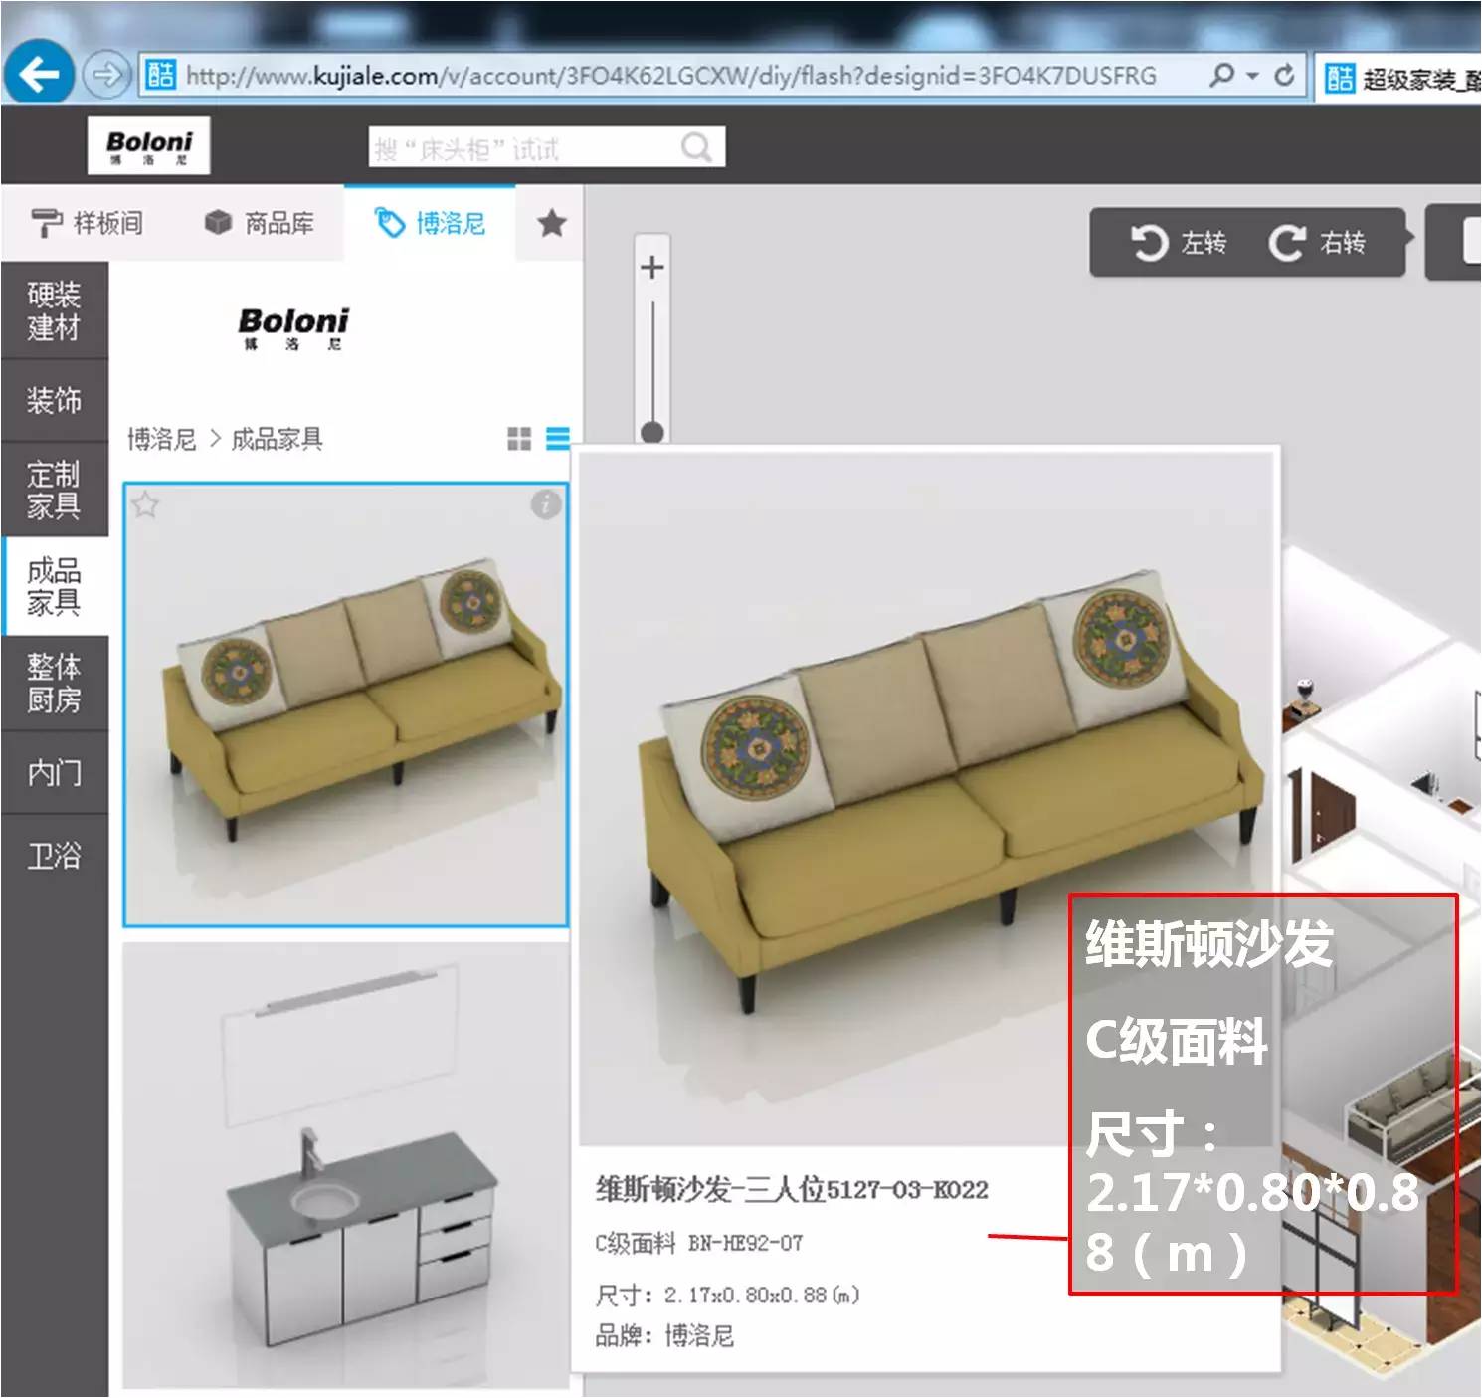The image size is (1482, 1398).
Task: Select the 硬装建材 category
Action: pos(54,310)
